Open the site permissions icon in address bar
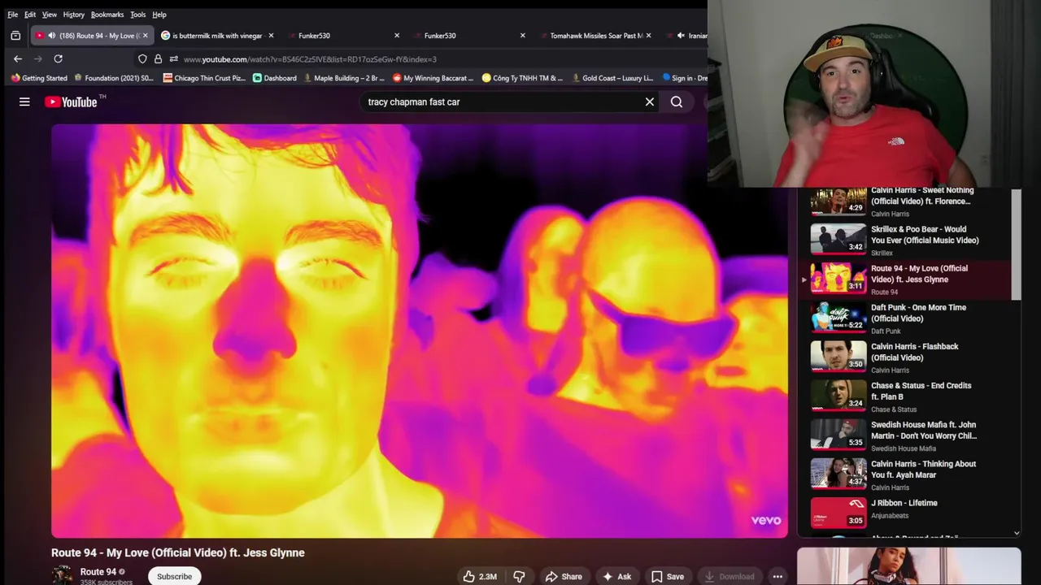The height and width of the screenshot is (585, 1041). 173,58
